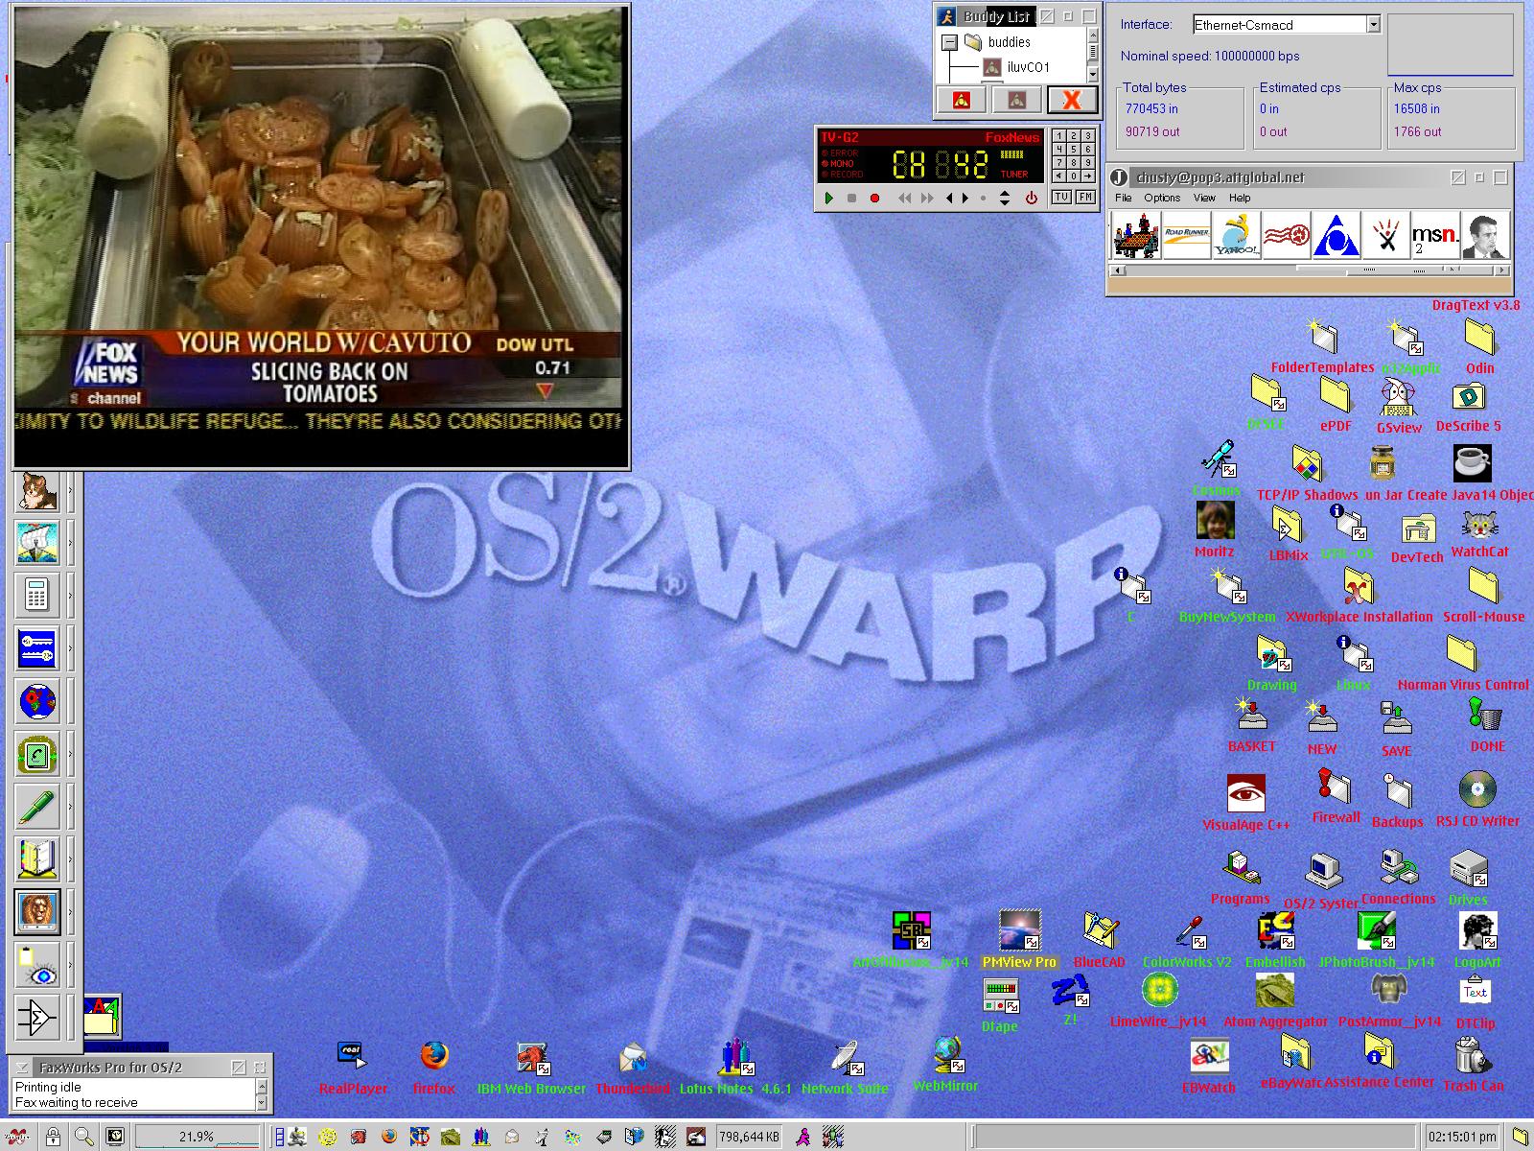Screen dimensions: 1534x1151
Task: Open the RealPlayer desktop icon
Action: 353,1056
